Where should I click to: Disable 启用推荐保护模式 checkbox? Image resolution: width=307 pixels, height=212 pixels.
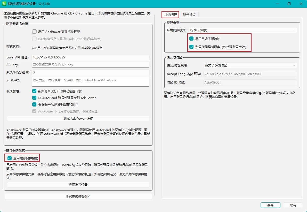pyautogui.click(x=9, y=158)
